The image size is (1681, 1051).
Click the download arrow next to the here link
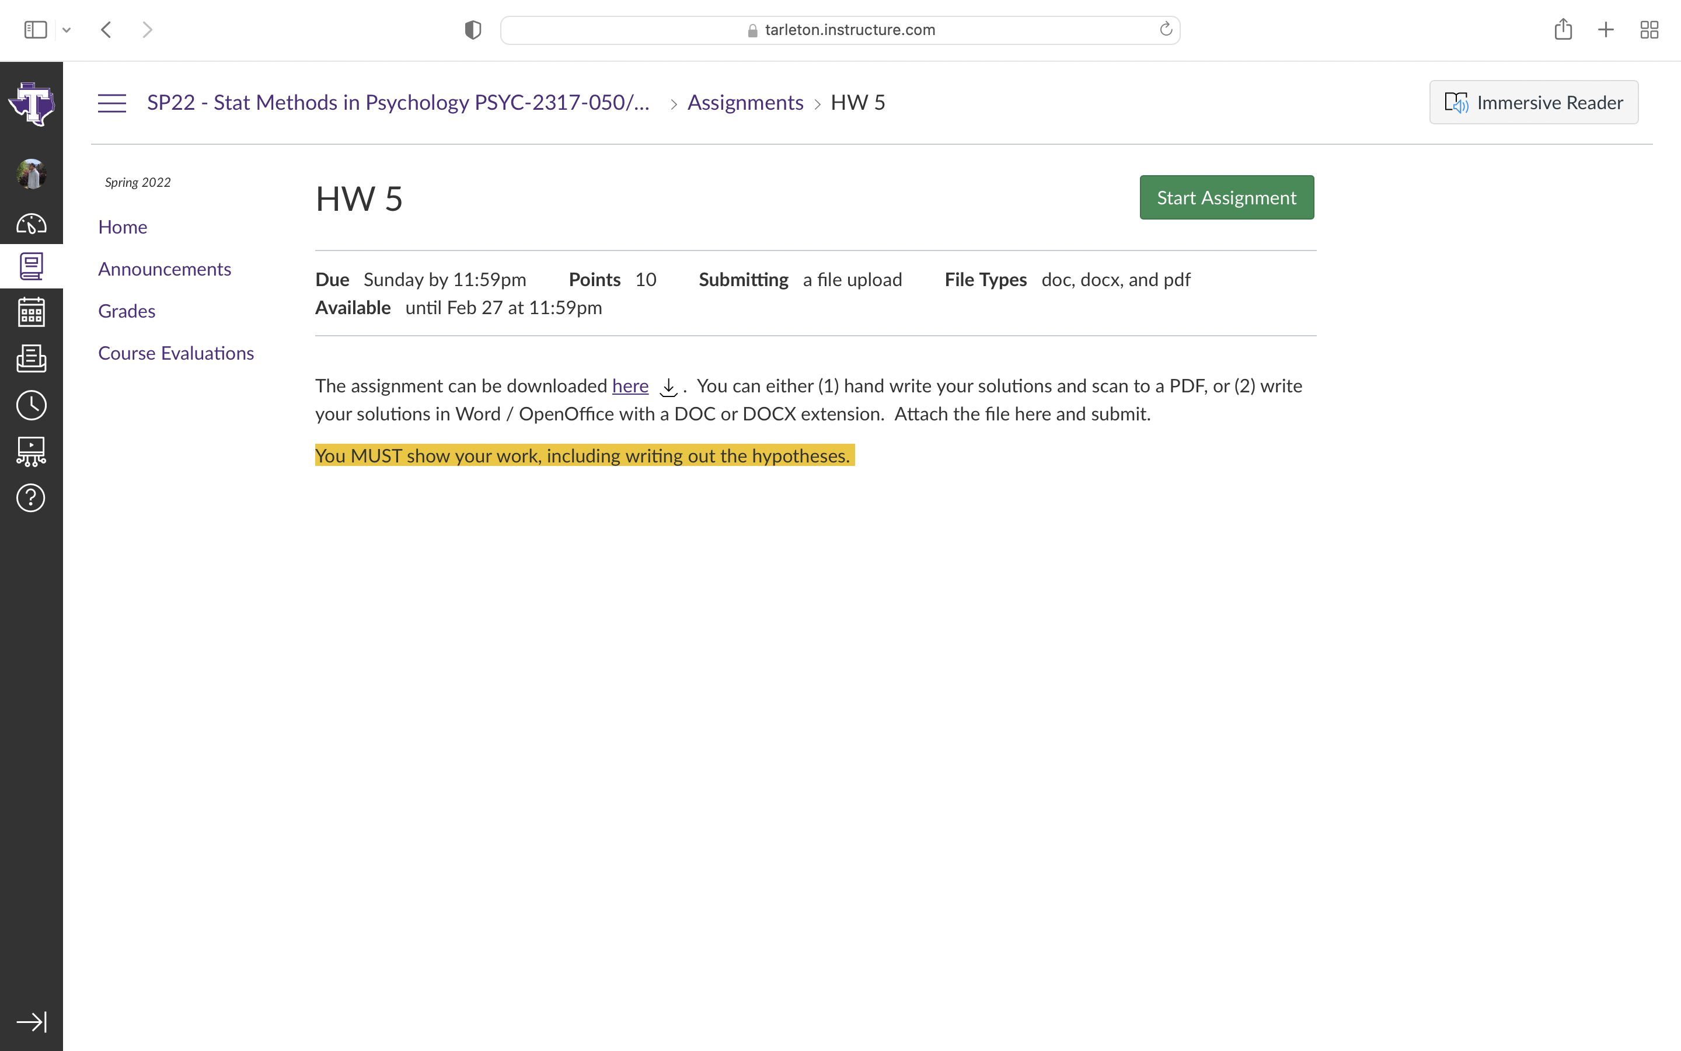coord(668,387)
